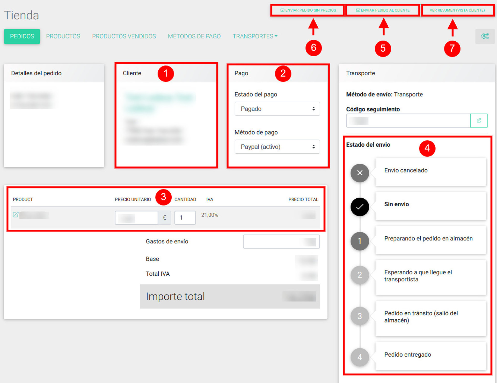Expand the Transportes menu
This screenshot has width=497, height=383.
255,36
